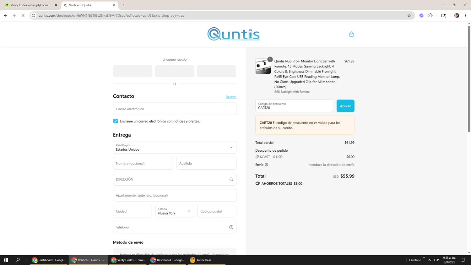Go back to the previous page
The height and width of the screenshot is (265, 471).
[5, 15]
